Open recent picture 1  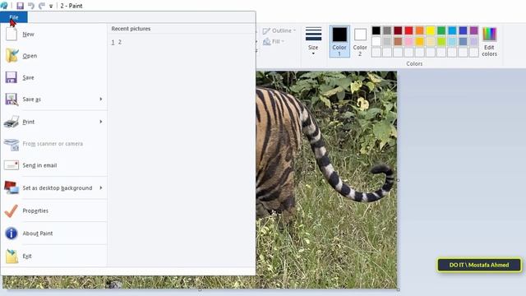(113, 42)
